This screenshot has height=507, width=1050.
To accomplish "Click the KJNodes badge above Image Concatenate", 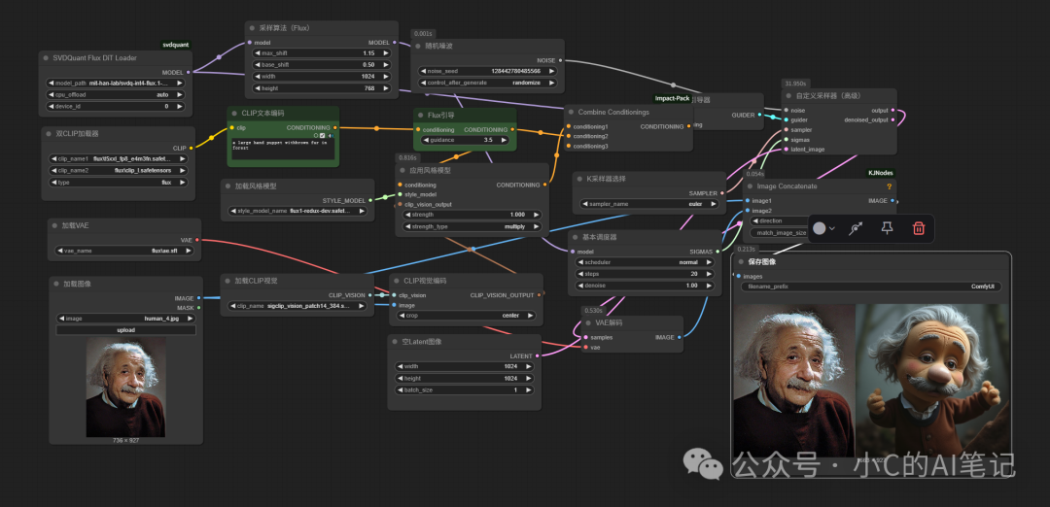I will [x=881, y=173].
